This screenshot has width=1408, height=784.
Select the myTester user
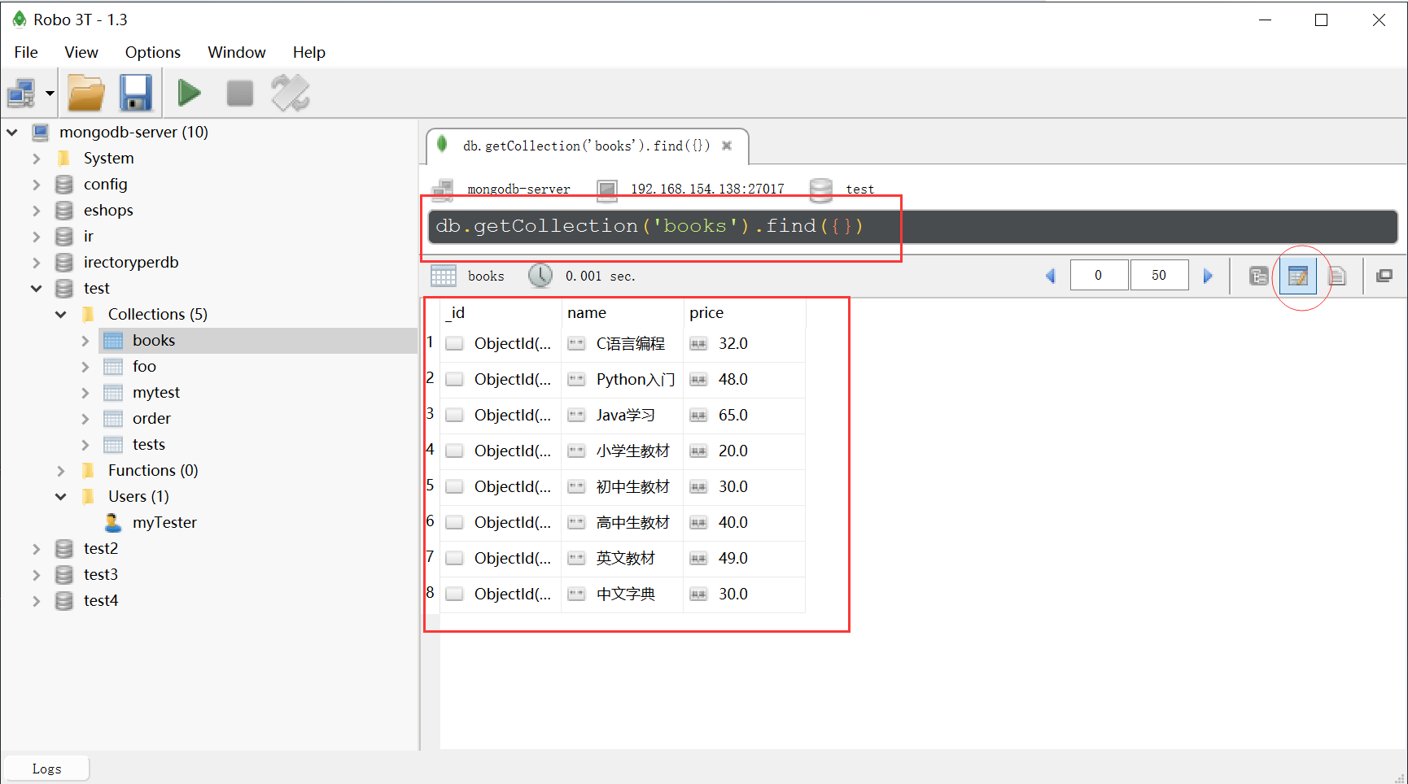click(164, 522)
